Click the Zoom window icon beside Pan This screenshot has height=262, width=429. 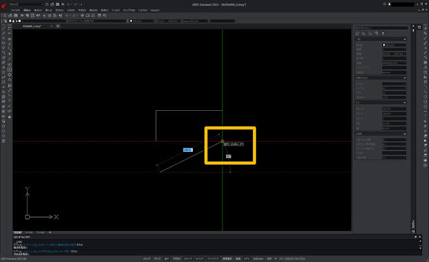pos(88,15)
